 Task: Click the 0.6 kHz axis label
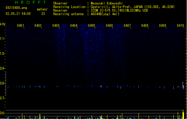point(2,113)
